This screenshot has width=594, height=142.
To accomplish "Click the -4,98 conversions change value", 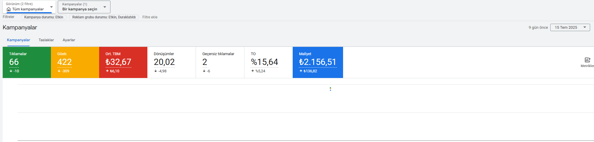I will [x=162, y=71].
